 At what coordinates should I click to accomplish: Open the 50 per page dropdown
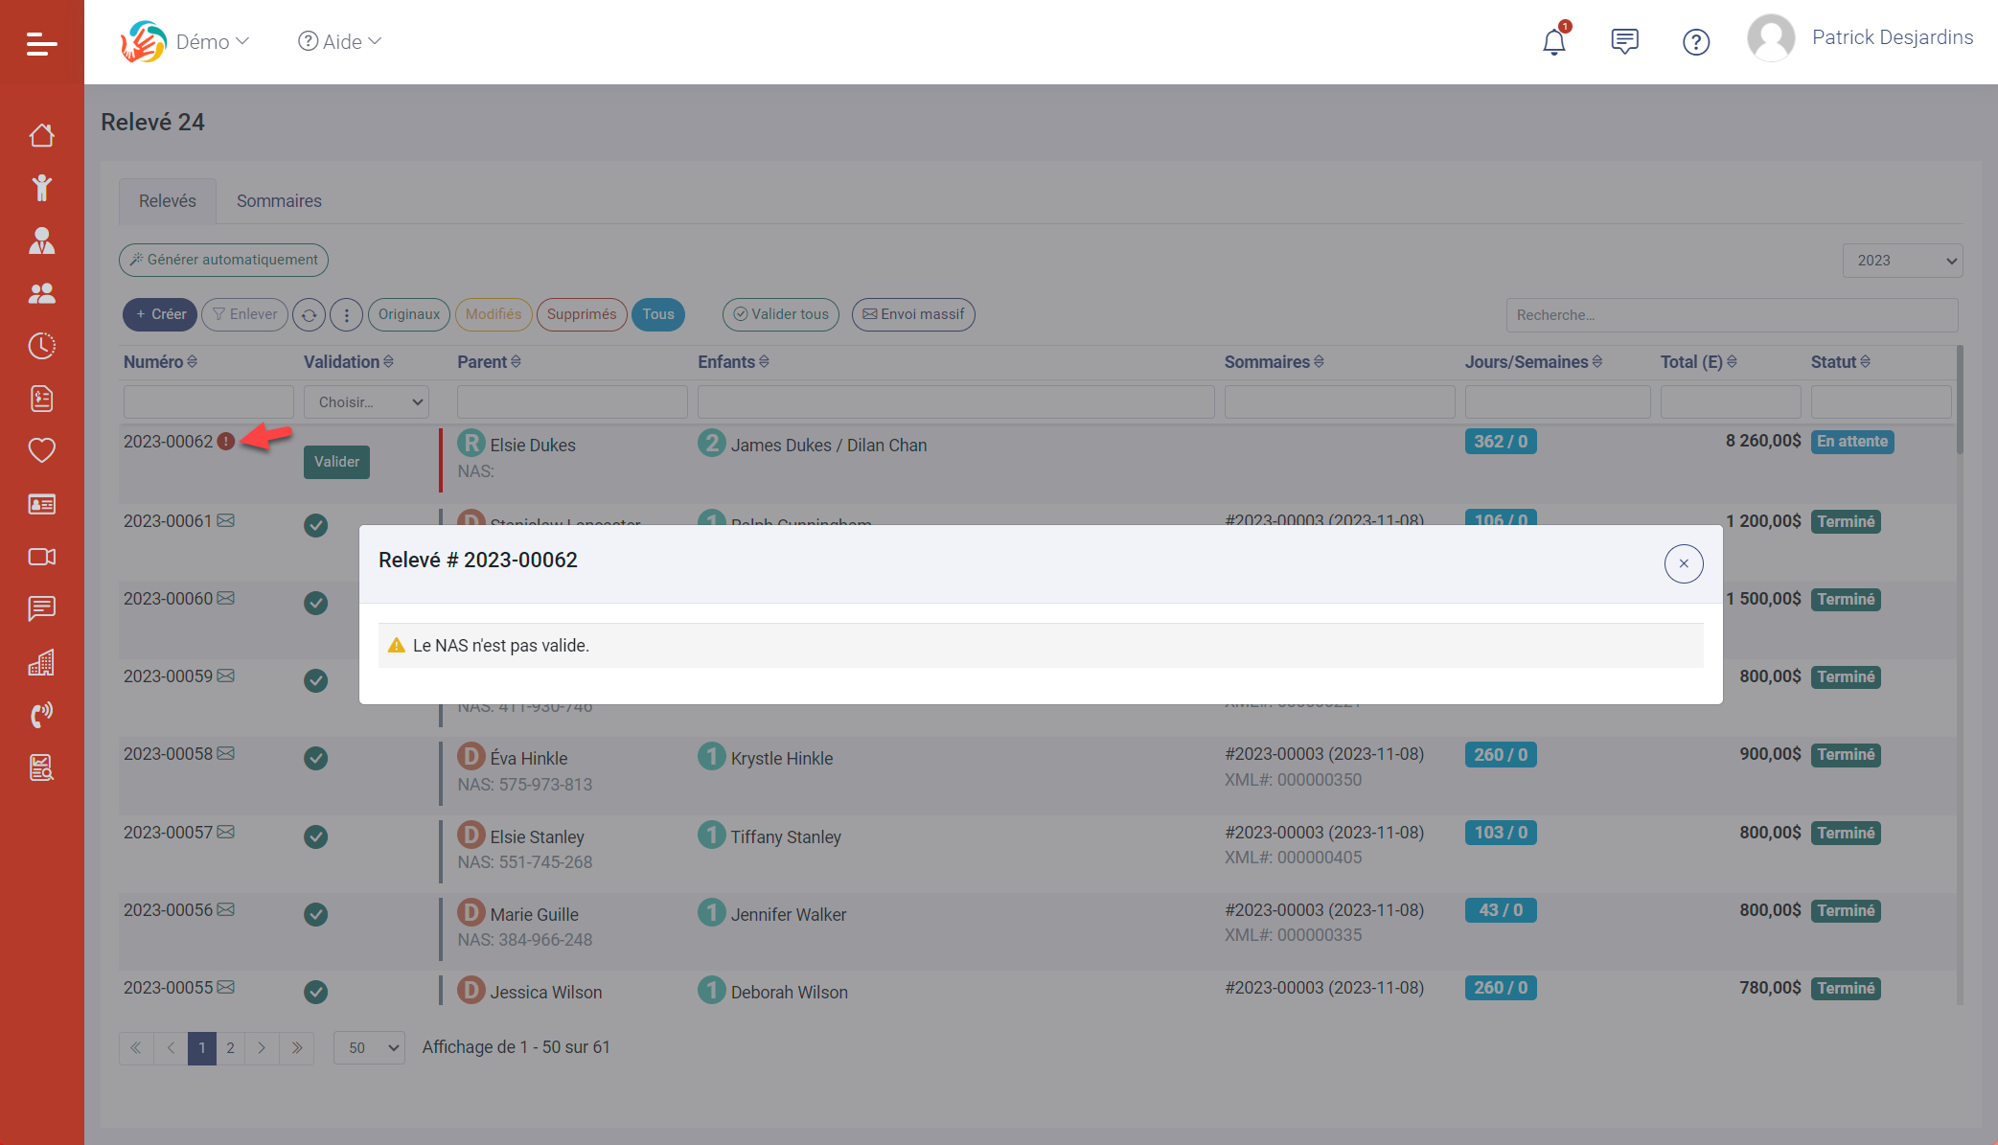[x=369, y=1047]
